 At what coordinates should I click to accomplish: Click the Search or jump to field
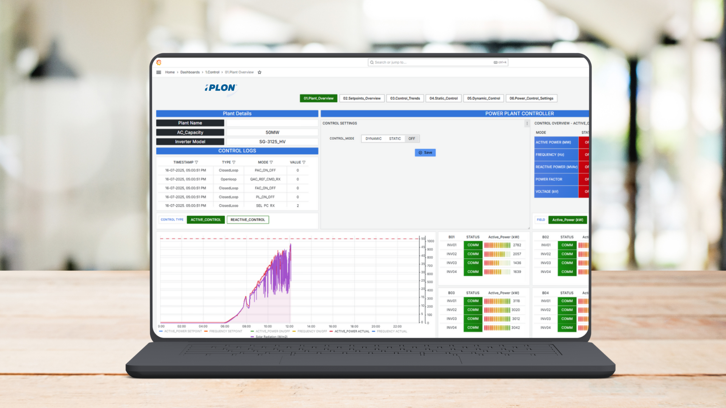(x=416, y=62)
